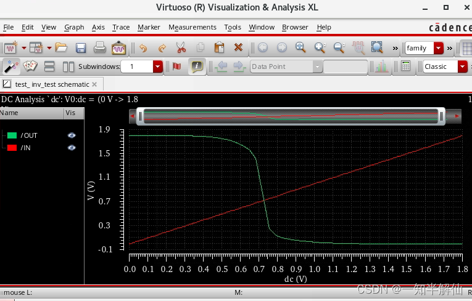Image resolution: width=472 pixels, height=301 pixels.
Task: Toggle visibility eye for /OUT trace
Action: 72,135
